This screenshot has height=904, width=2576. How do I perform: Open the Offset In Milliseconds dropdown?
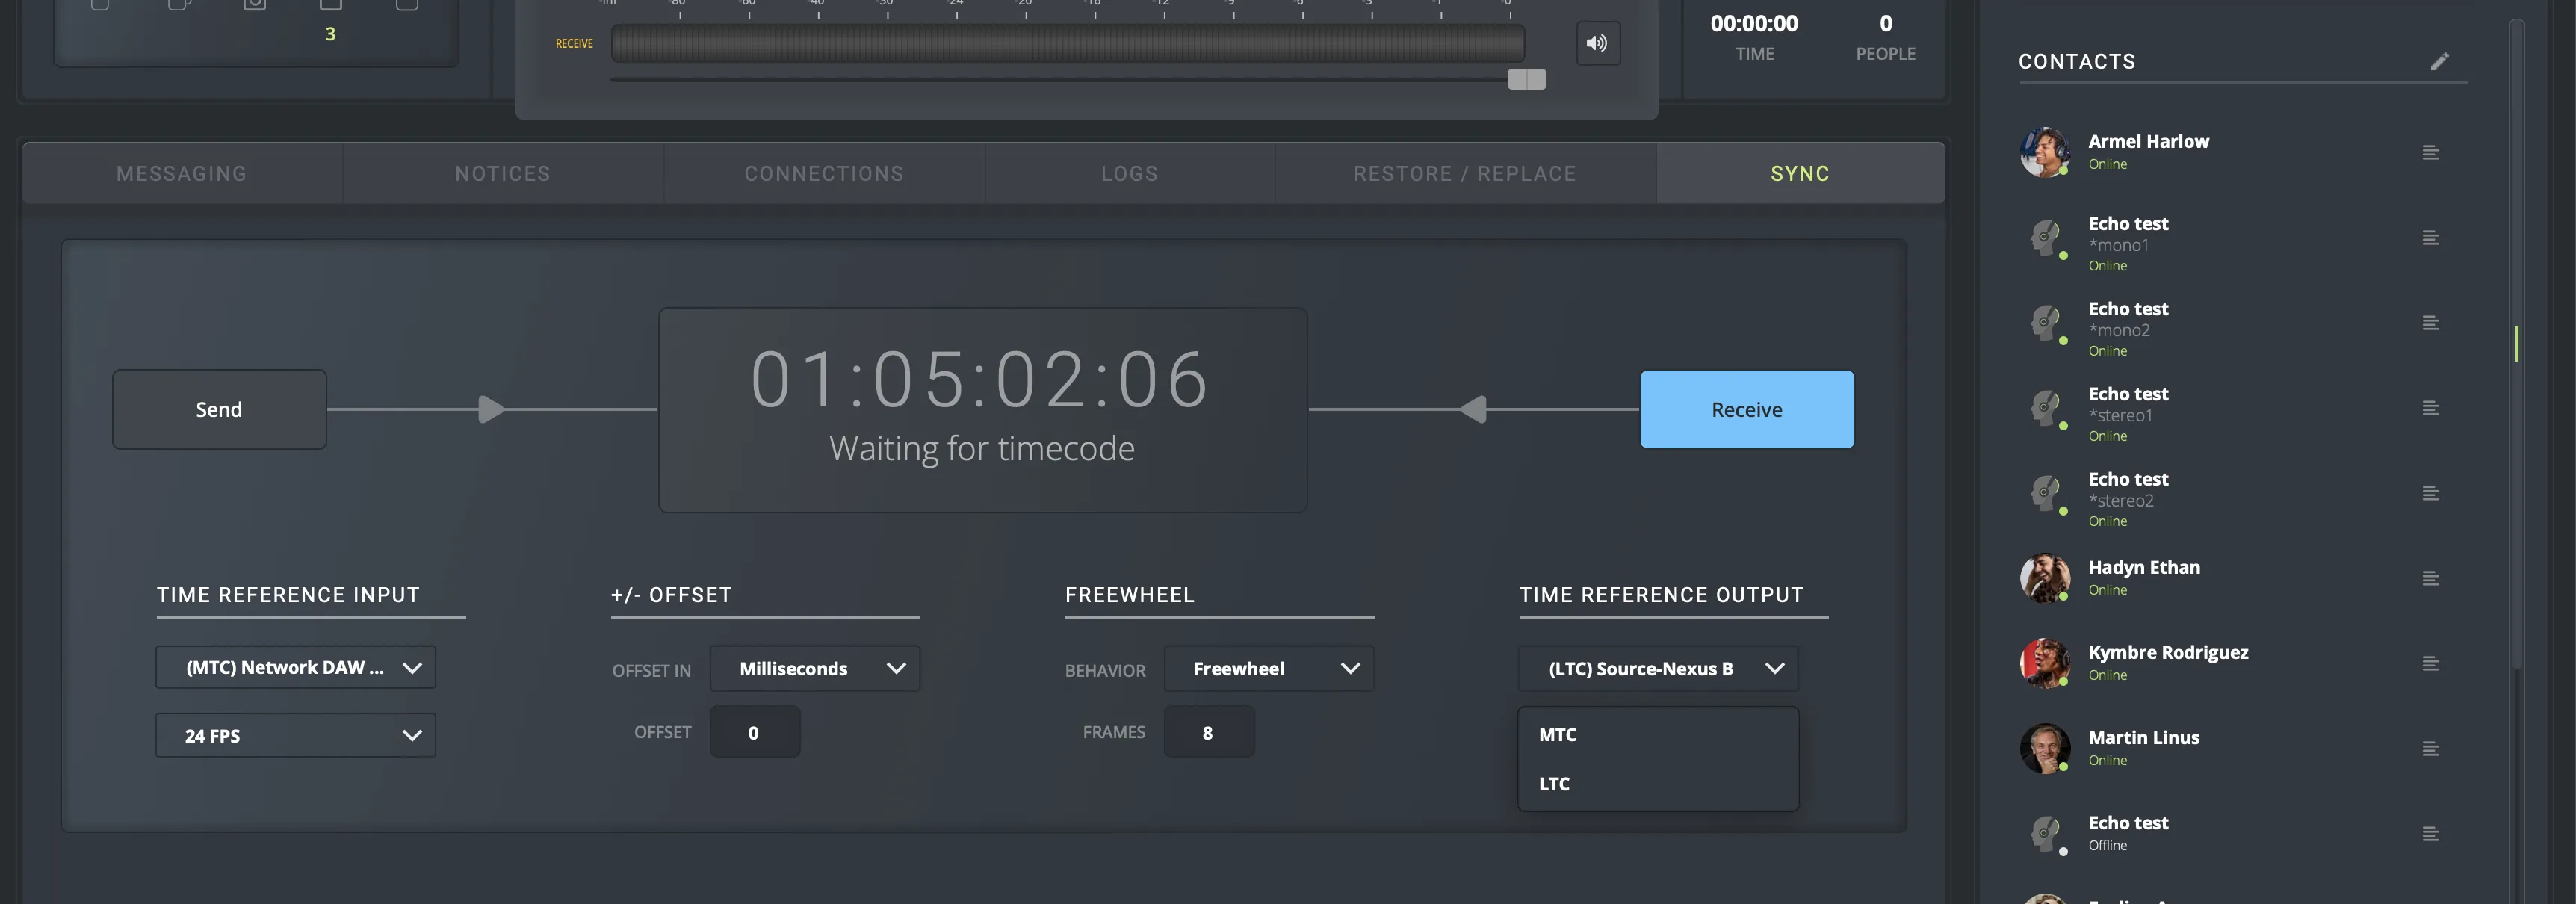[815, 668]
